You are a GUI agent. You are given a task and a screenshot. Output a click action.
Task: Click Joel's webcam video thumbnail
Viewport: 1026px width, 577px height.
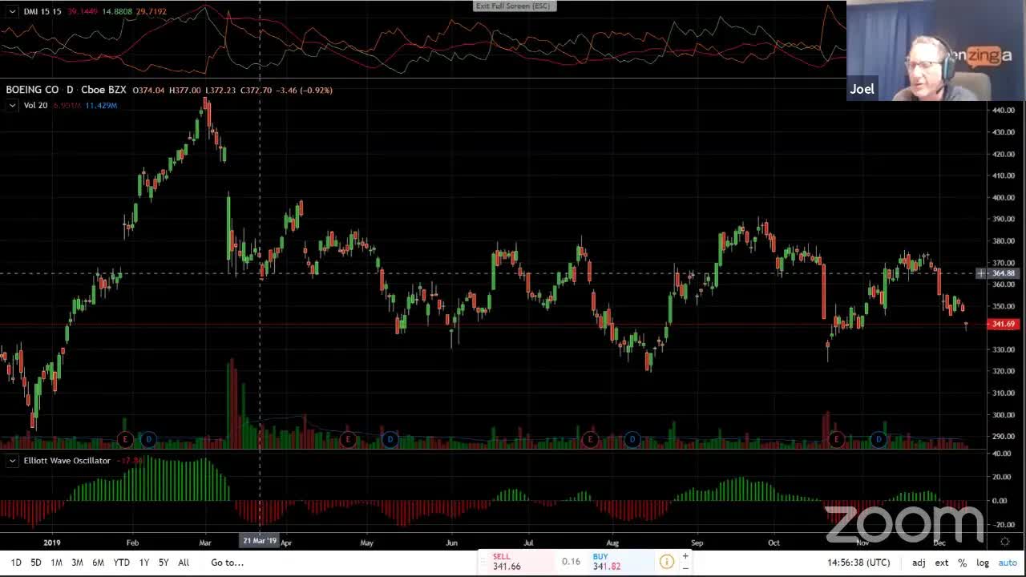935,50
